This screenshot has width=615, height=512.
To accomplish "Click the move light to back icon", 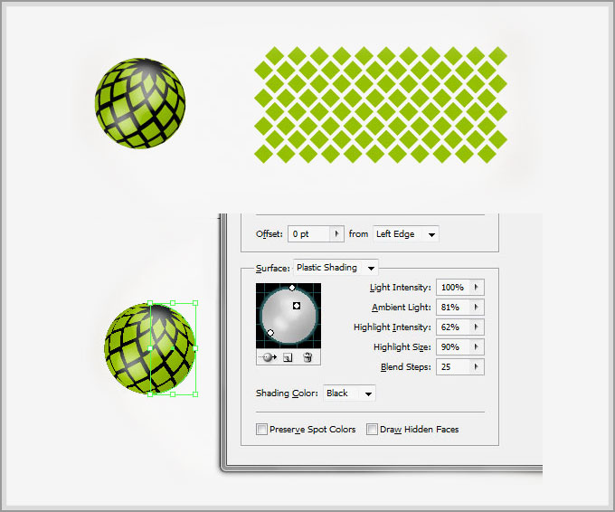I will 268,357.
